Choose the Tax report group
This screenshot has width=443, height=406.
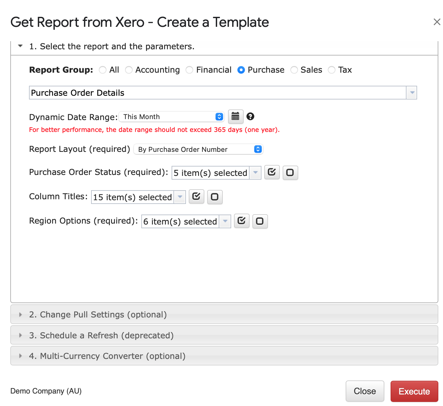(332, 70)
